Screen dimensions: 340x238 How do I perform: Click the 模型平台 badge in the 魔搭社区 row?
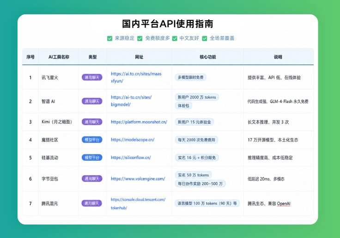[x=92, y=140]
